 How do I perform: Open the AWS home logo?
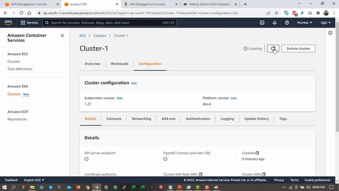click(x=8, y=22)
